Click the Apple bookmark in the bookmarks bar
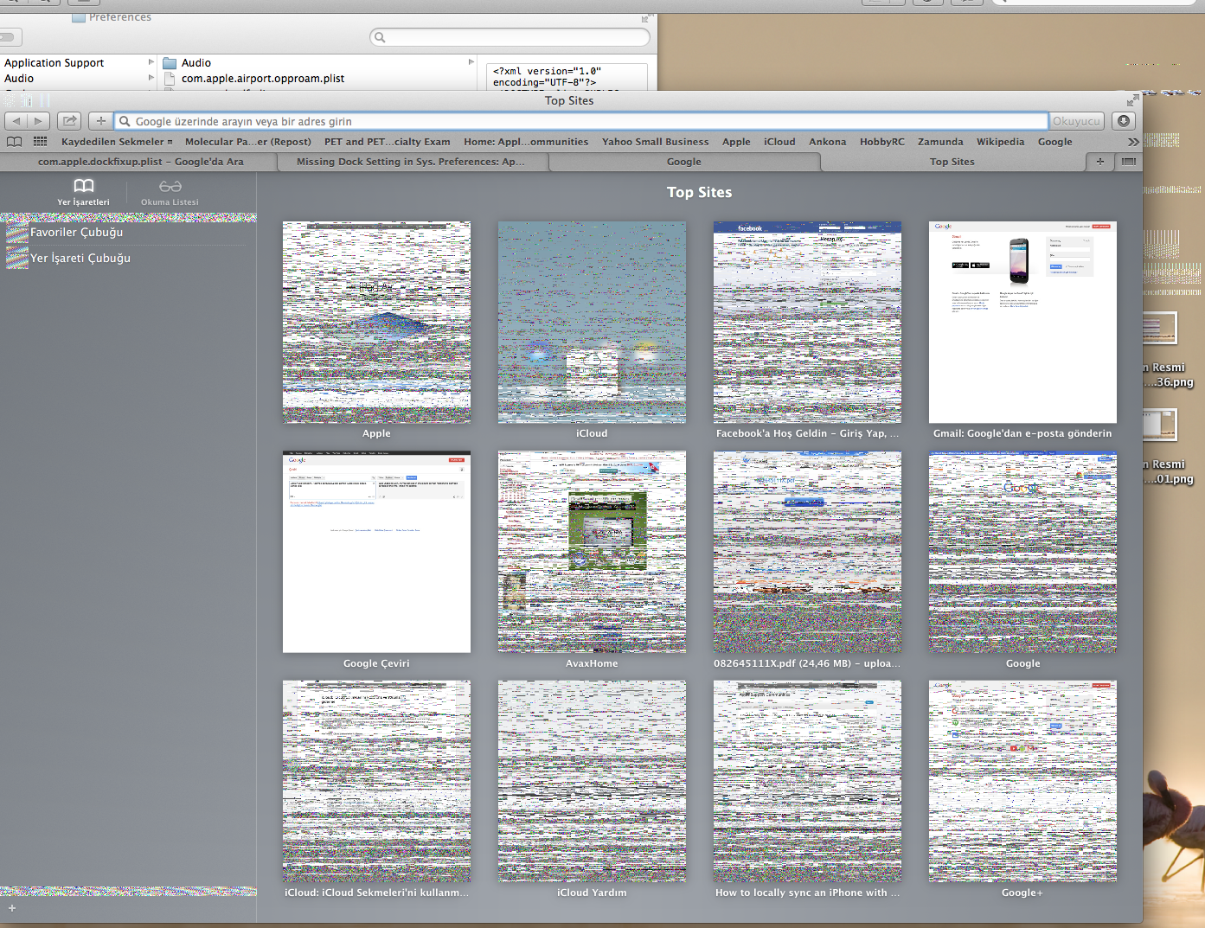 click(x=736, y=142)
